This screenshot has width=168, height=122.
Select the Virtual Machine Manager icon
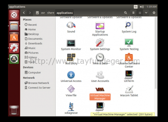(100, 89)
